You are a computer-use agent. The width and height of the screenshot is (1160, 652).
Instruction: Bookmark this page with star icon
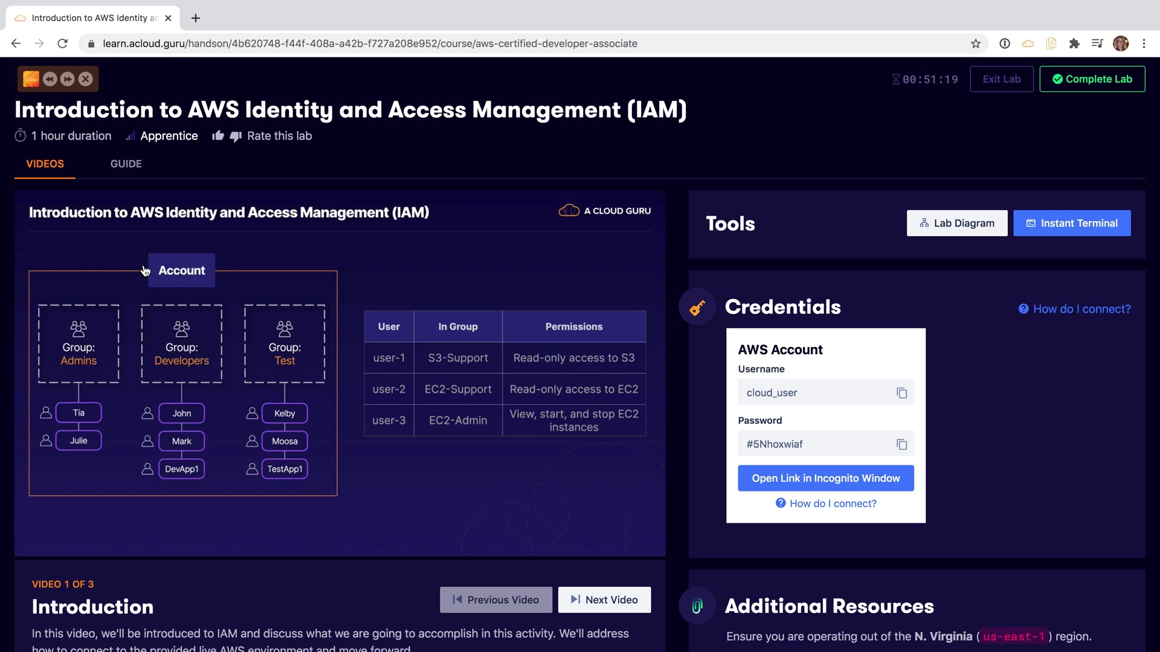[975, 43]
